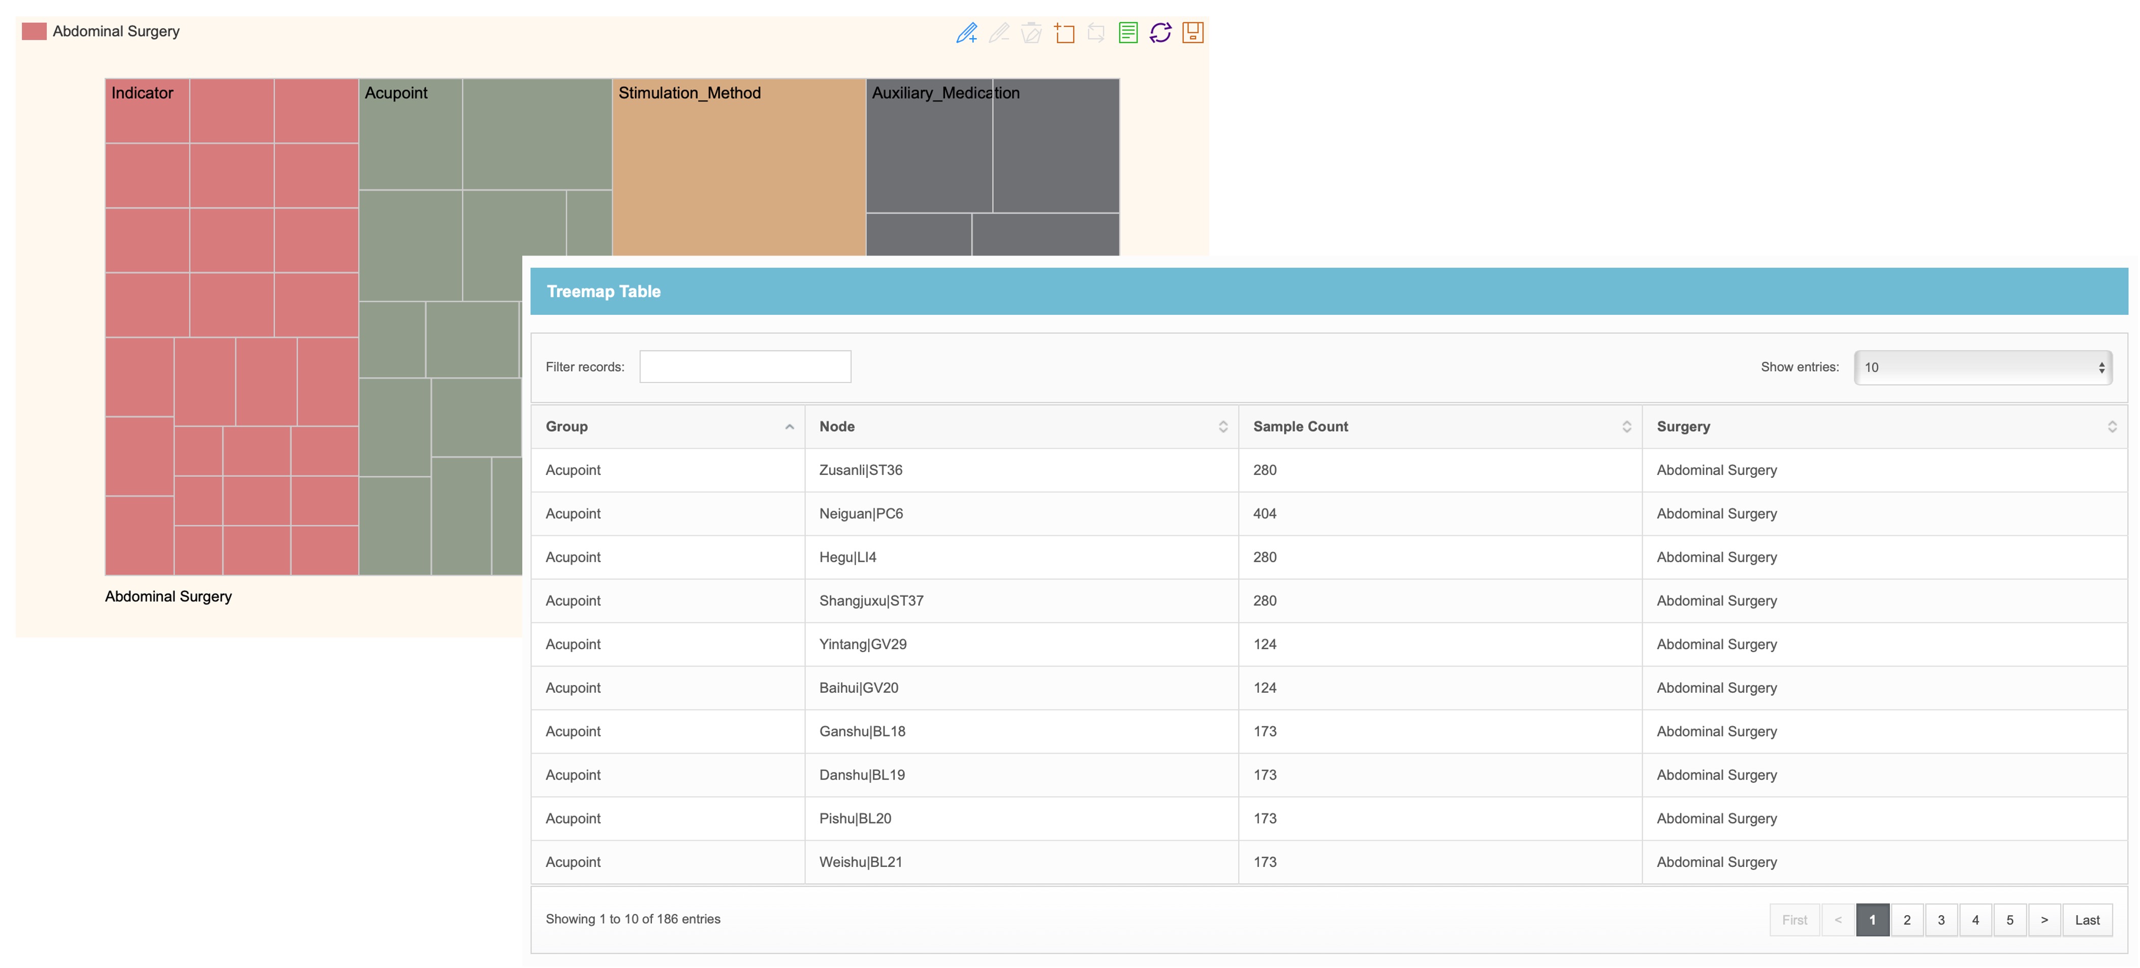This screenshot has height=968, width=2140.
Task: Click the Abdominal Surgery breadcrumb below treemap
Action: tap(168, 597)
